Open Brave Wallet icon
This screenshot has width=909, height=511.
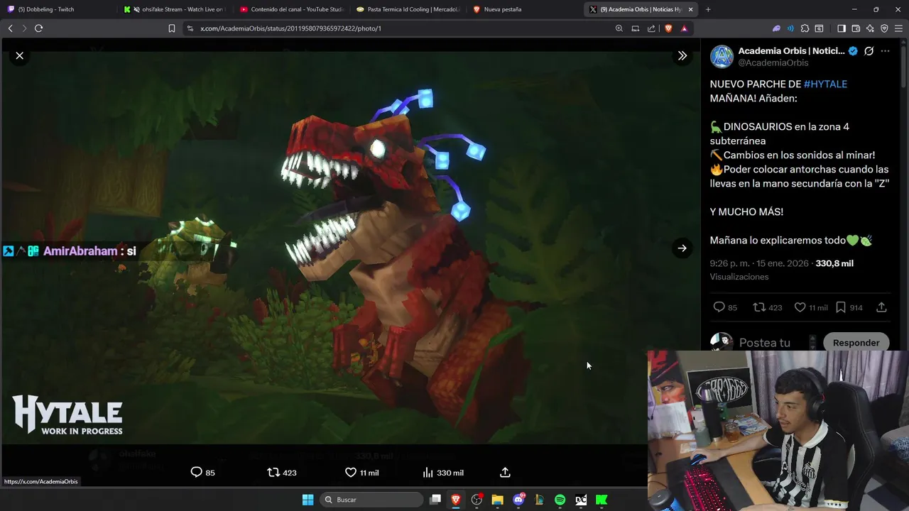point(856,28)
